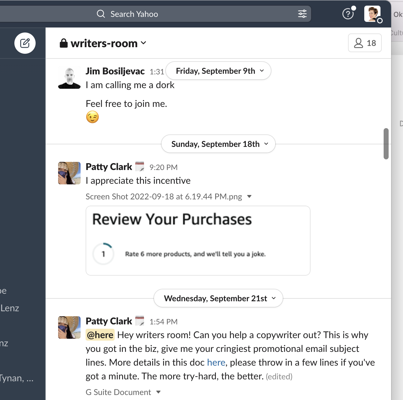Click the message pane scrollbar thumb
Image resolution: width=403 pixels, height=400 pixels.
tap(386, 144)
